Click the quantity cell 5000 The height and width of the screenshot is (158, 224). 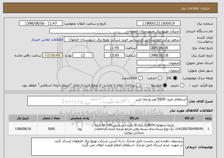click(x=51, y=129)
